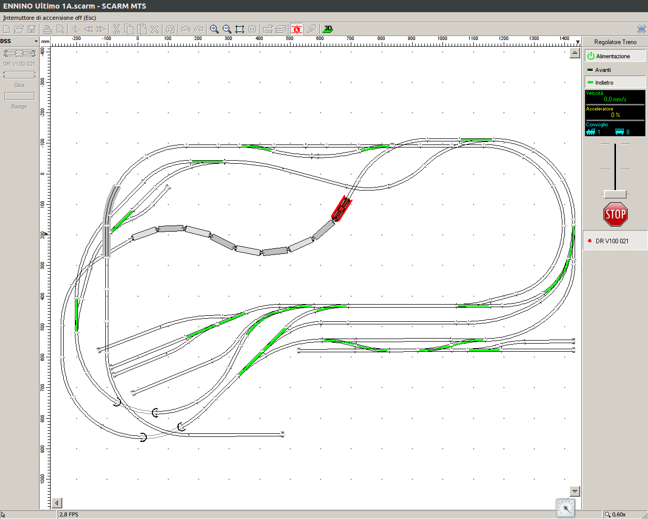Click the mm units box on ruler
This screenshot has height=519, width=648.
coord(45,41)
